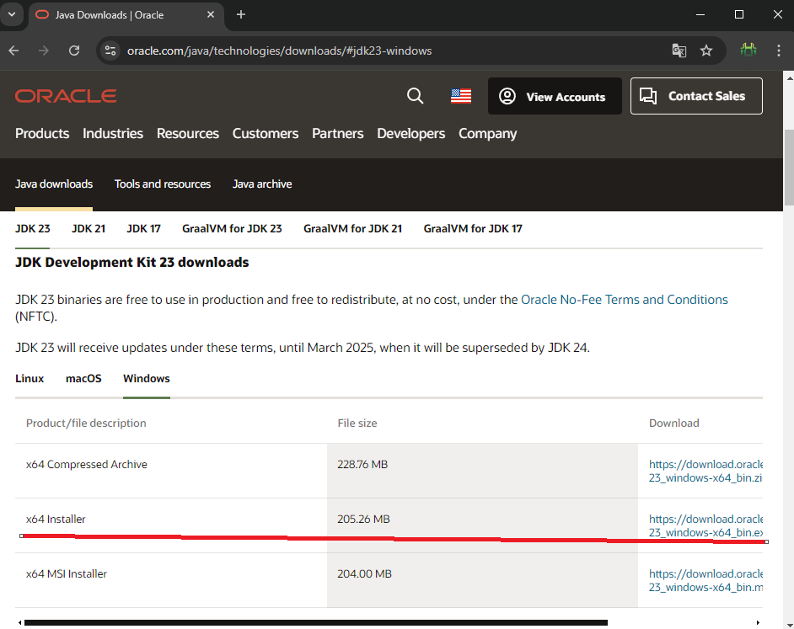Switch to JDK 21 tab
Image resolution: width=794 pixels, height=629 pixels.
[x=89, y=229]
